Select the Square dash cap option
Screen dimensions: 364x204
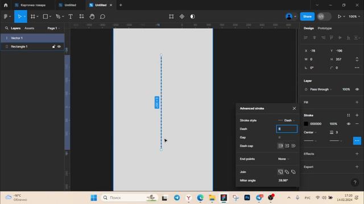tap(287, 146)
